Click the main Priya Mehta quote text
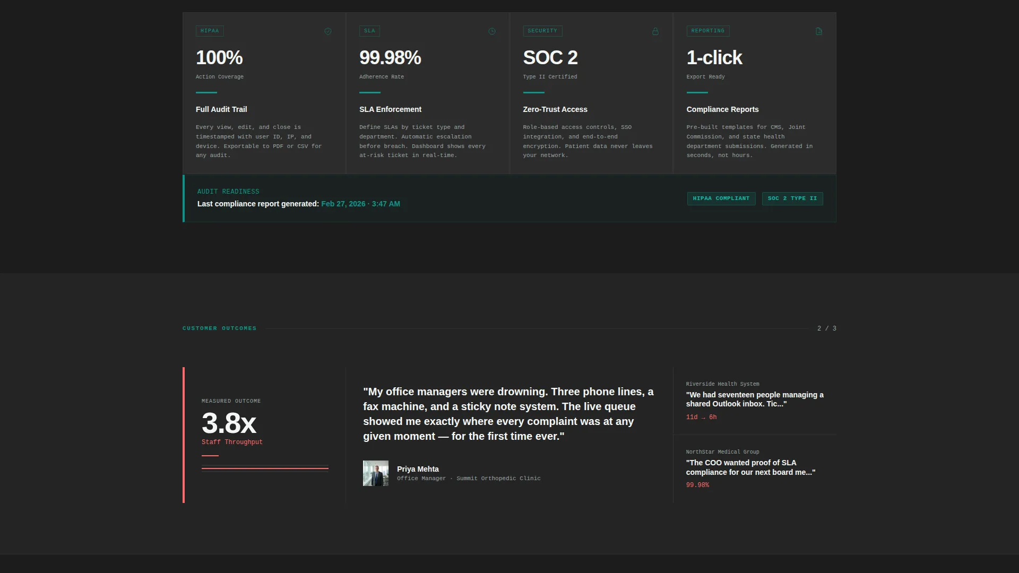1019x573 pixels. [508, 414]
